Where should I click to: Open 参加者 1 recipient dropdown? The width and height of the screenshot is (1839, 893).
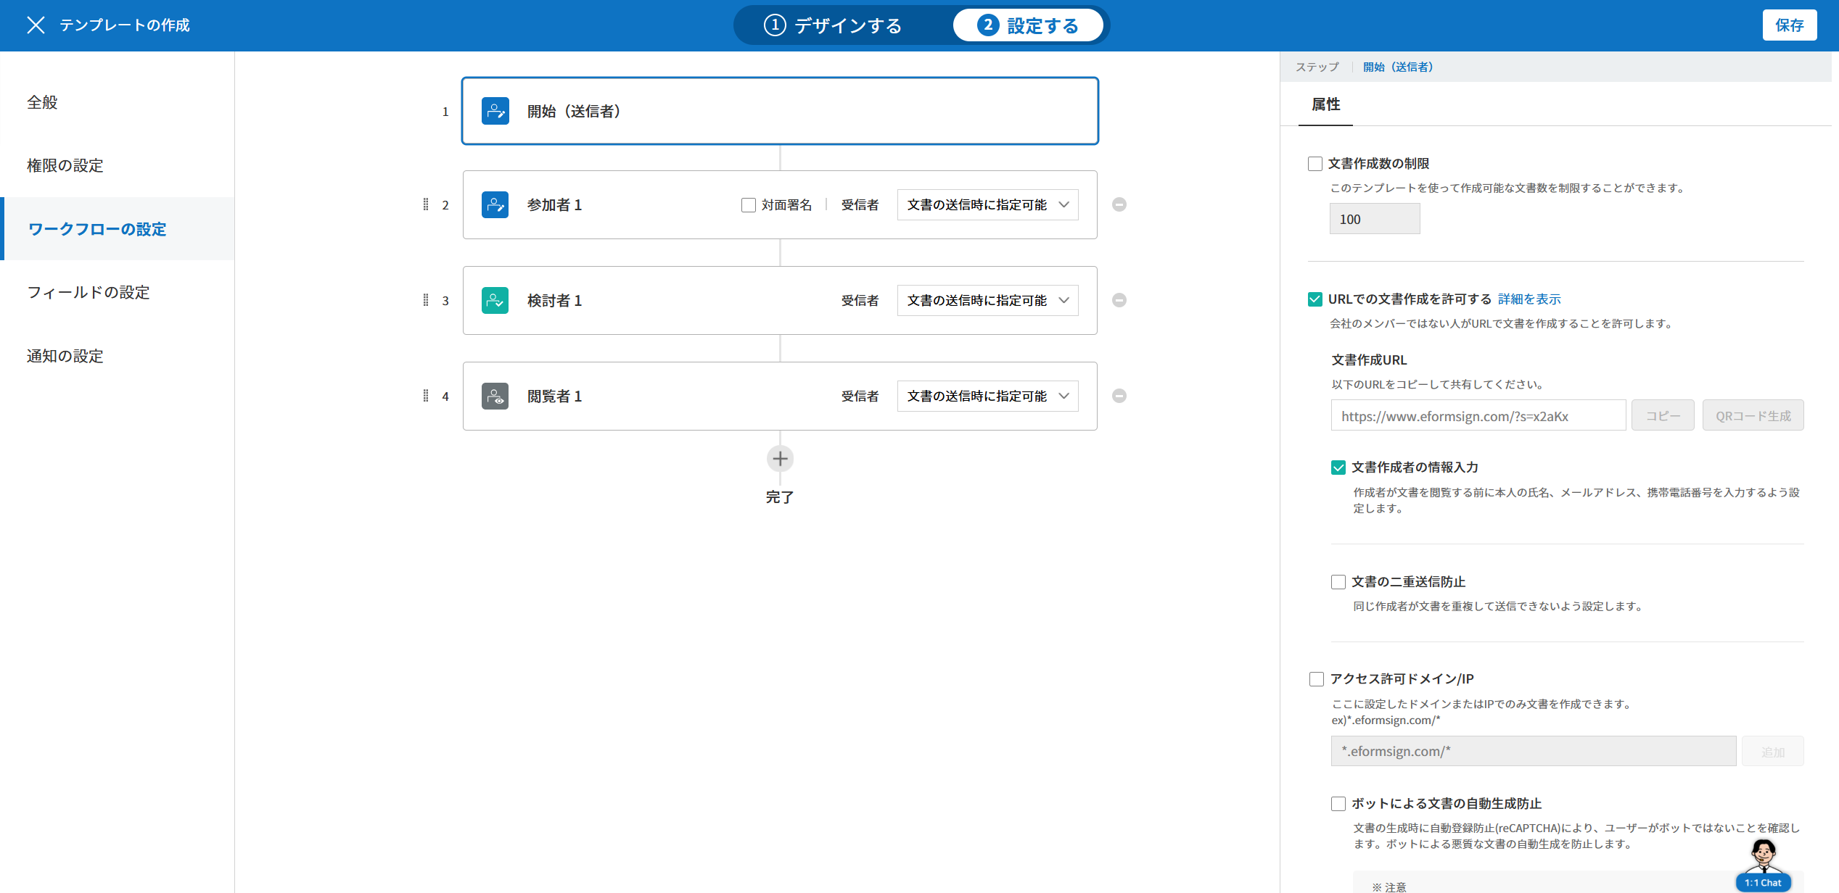(x=987, y=205)
